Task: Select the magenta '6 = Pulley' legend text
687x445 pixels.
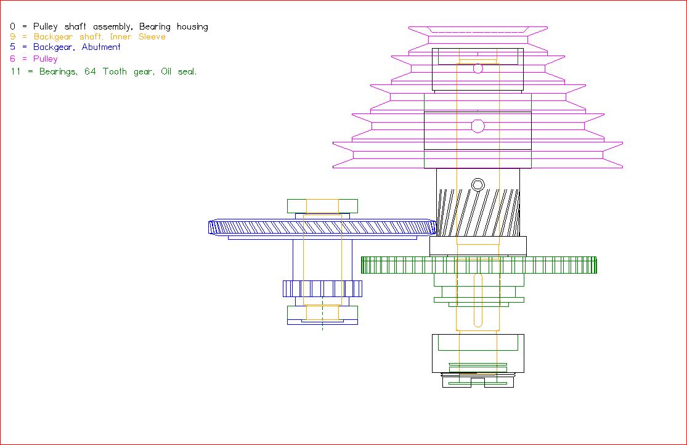Action: pos(34,59)
